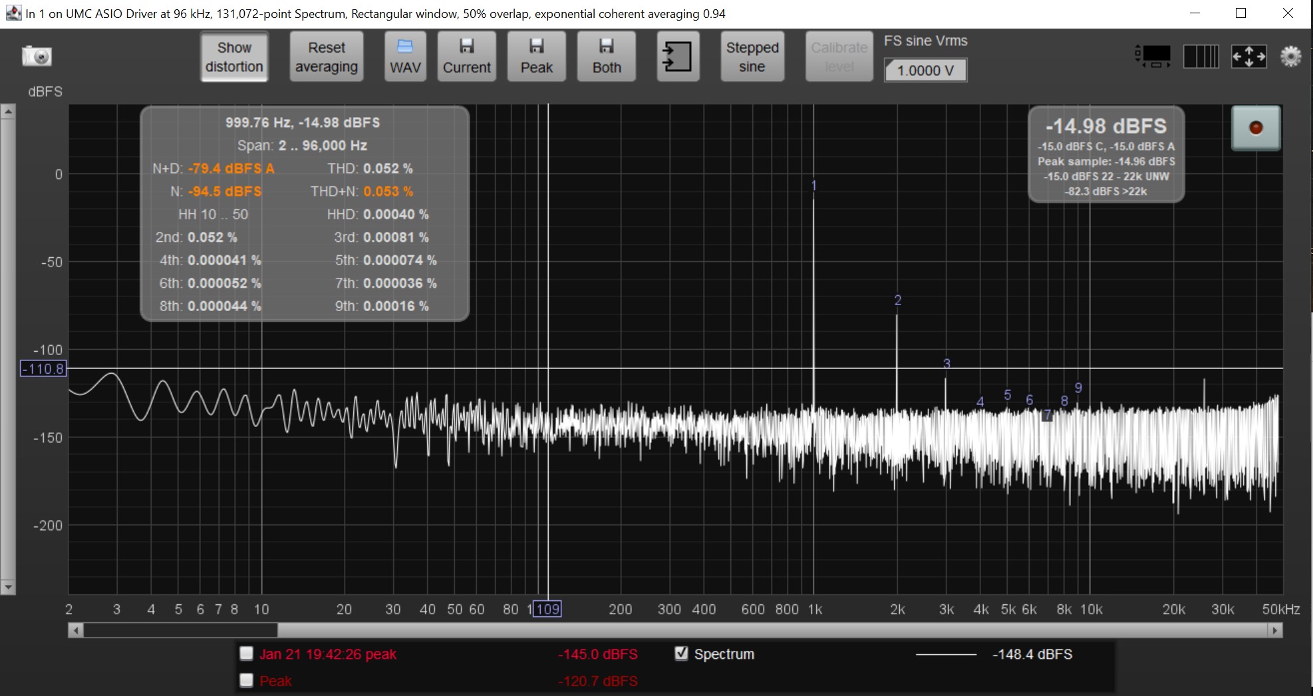Click the Peak sample: -14.96 dBFS text
The width and height of the screenshot is (1313, 696).
pyautogui.click(x=1106, y=162)
